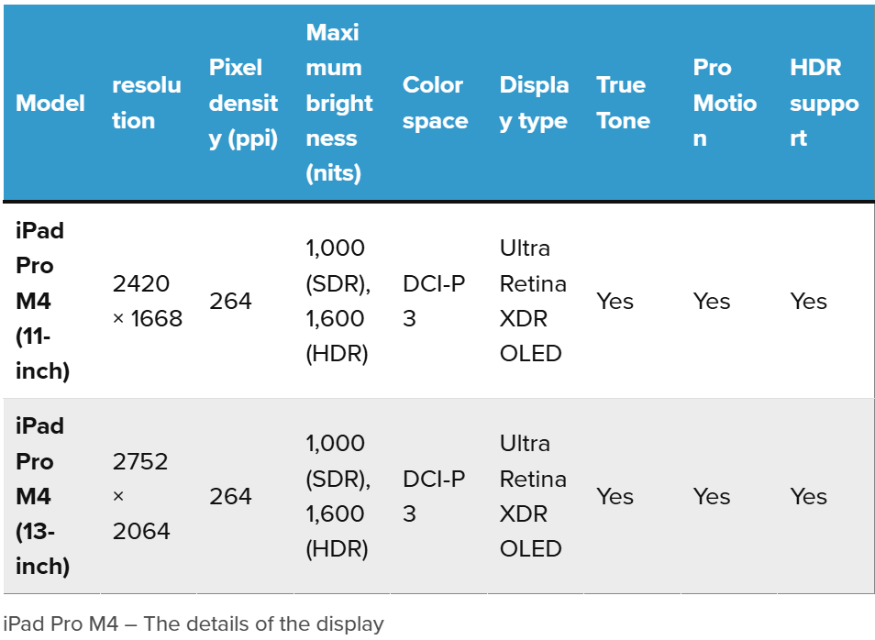The image size is (875, 640).
Task: Select the 11-inch model's DCI-P3 cell
Action: tap(434, 301)
